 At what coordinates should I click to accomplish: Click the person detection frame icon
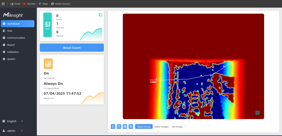point(119,126)
